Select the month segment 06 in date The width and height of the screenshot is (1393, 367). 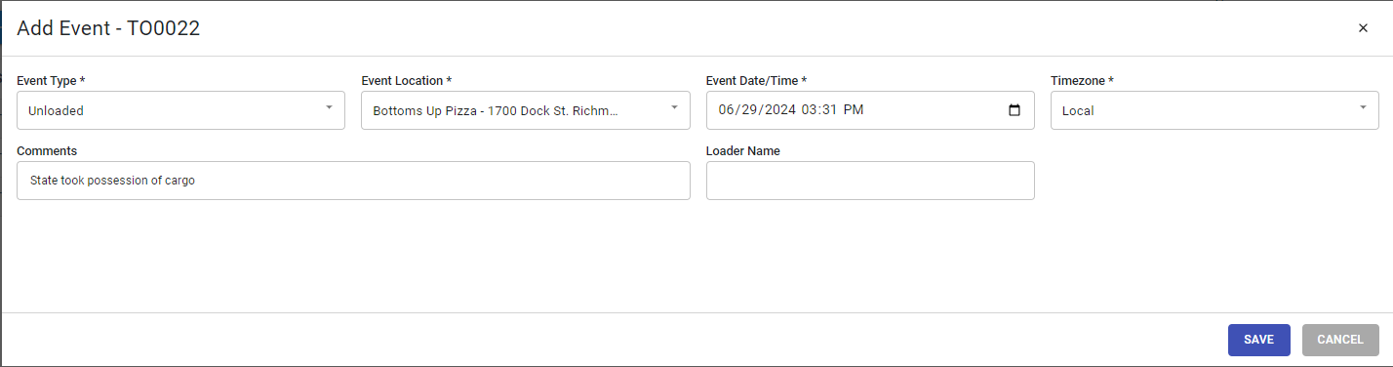pos(726,110)
